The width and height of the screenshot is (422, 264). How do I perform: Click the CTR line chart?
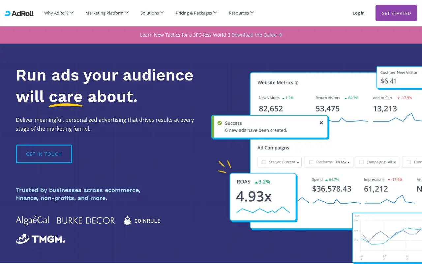388,238
